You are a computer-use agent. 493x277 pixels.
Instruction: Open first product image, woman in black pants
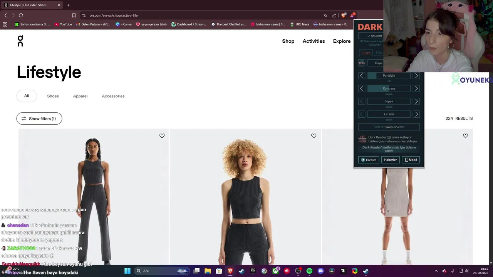coord(94,197)
